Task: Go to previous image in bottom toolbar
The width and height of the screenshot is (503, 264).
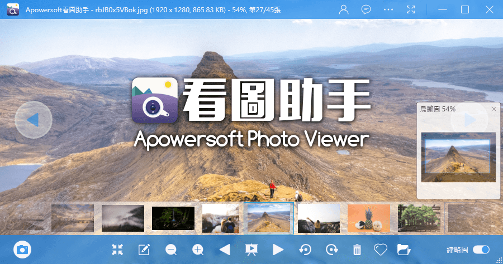Action: click(x=225, y=250)
